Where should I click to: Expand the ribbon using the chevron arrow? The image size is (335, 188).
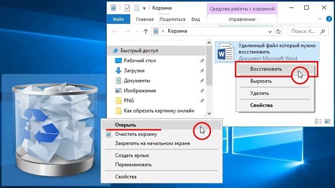320,19
